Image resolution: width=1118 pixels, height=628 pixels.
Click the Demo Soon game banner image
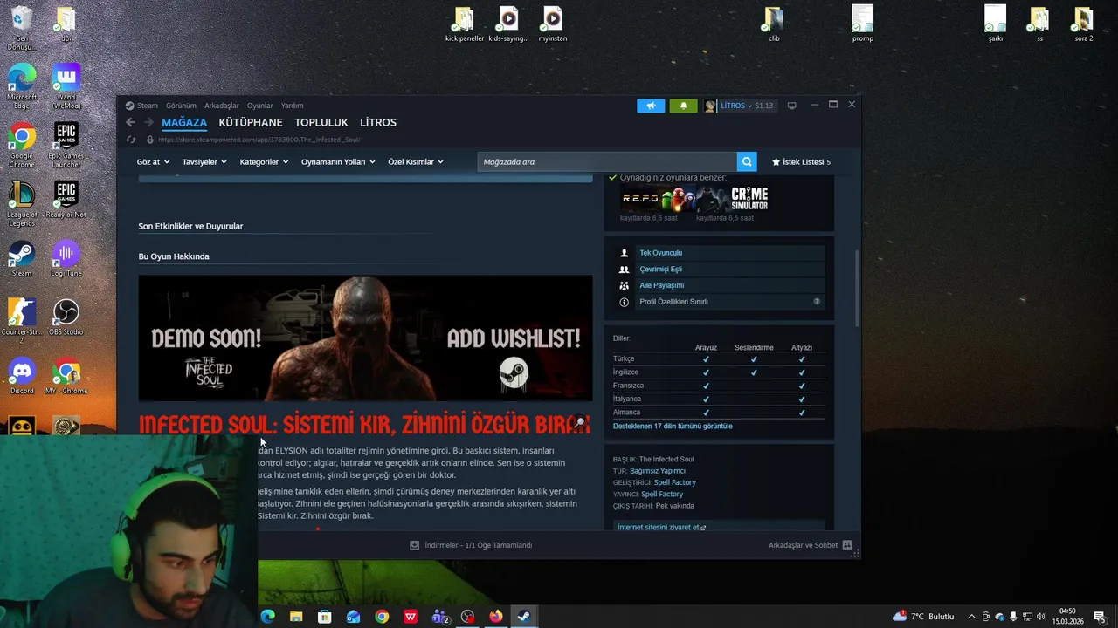click(365, 338)
